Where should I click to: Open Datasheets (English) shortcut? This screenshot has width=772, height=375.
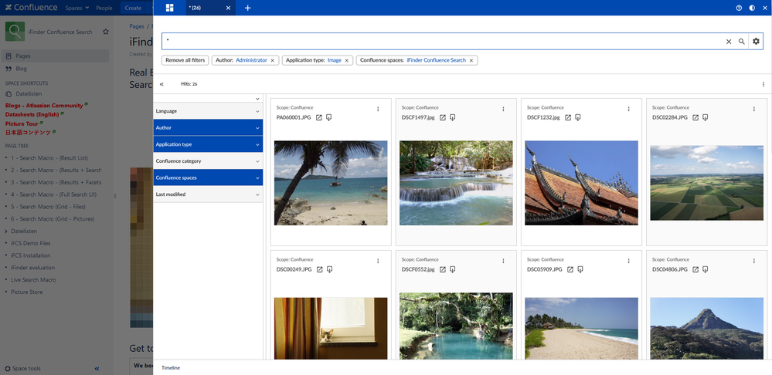[x=32, y=114]
